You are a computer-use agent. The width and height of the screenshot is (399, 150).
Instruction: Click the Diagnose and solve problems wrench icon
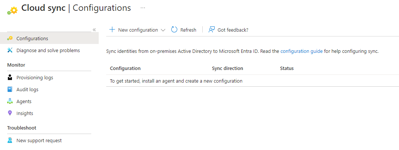(10, 50)
